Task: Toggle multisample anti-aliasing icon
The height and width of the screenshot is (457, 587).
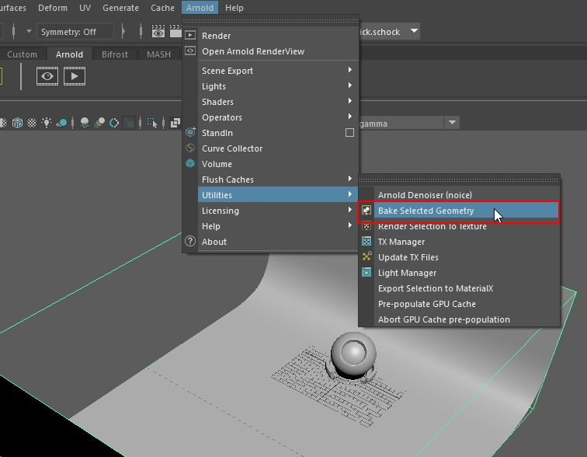Action: coord(114,123)
